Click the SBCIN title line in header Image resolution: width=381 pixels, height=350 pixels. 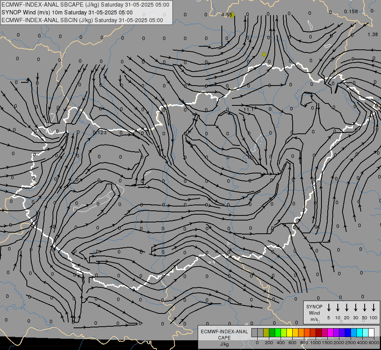(x=82, y=20)
